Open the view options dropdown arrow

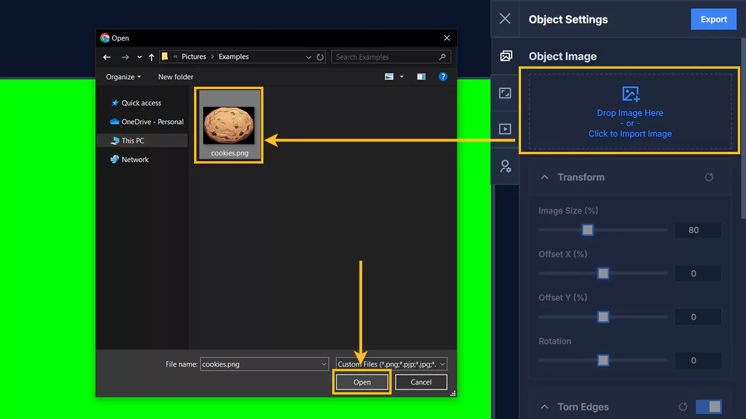402,77
